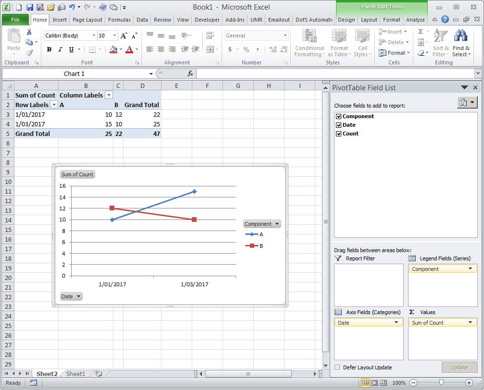Click the Decrease Decimal icon
484x390 pixels.
pyautogui.click(x=284, y=49)
